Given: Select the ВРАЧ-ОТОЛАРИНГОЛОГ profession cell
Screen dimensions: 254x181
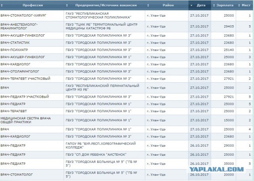Looking at the screenshot, I should tap(32, 72).
